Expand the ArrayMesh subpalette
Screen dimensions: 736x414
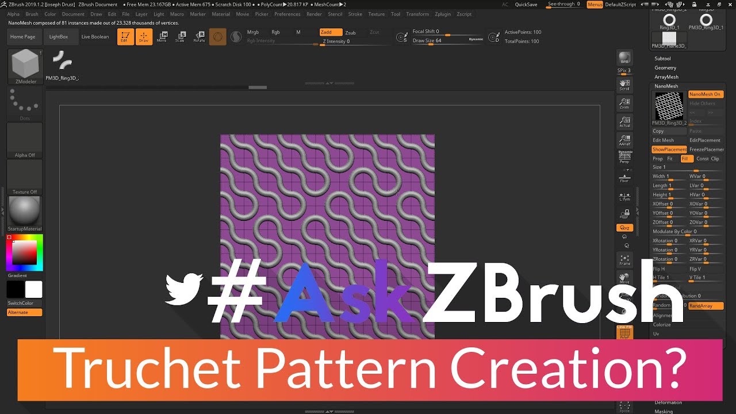pyautogui.click(x=666, y=77)
